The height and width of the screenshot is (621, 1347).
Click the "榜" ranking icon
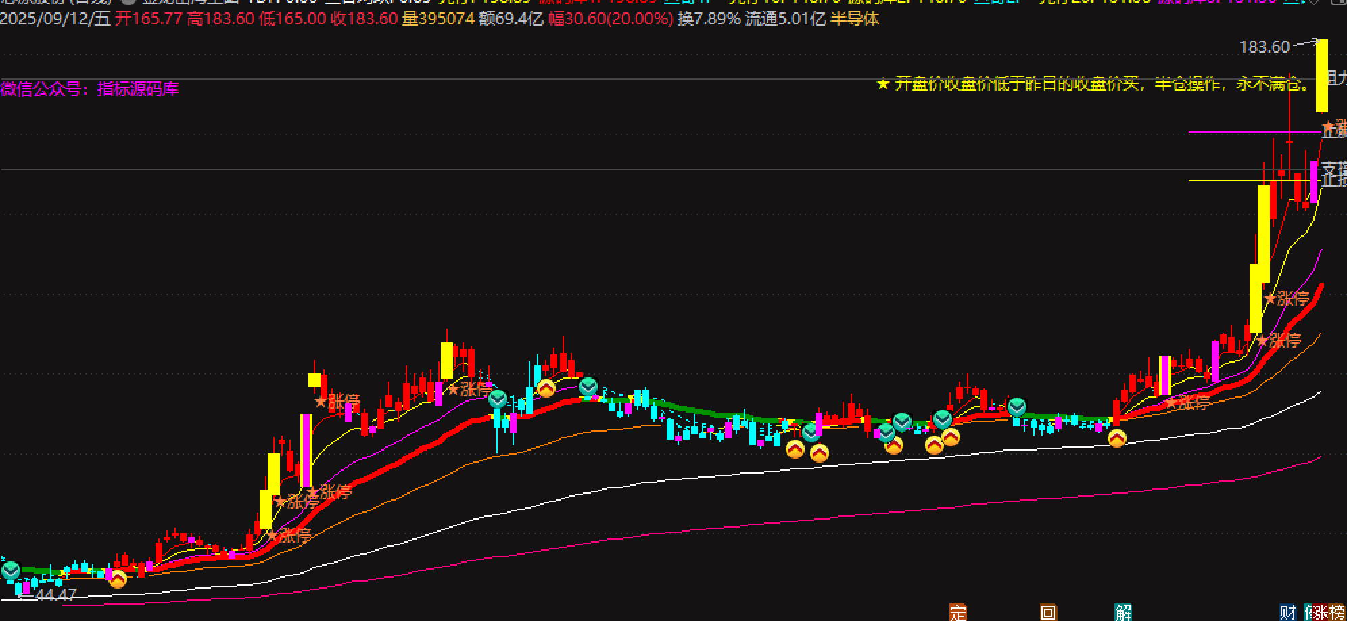point(1337,613)
